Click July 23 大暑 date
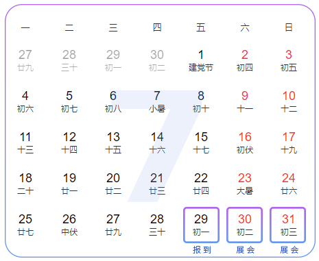 (x=245, y=184)
